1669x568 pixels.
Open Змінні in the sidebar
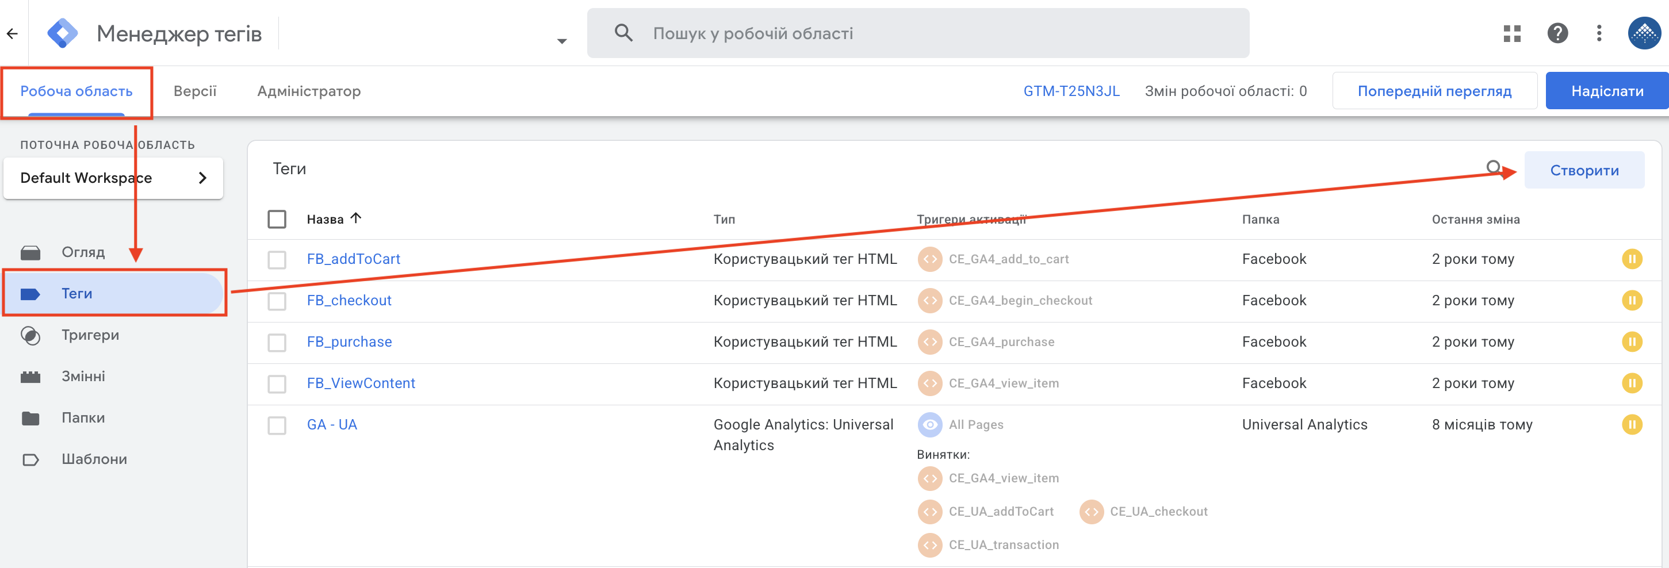(x=83, y=377)
